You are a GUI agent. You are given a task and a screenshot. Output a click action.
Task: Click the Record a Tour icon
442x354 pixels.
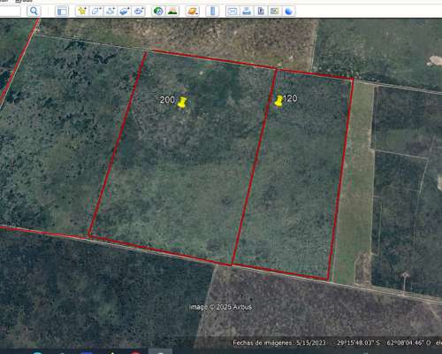tap(139, 12)
